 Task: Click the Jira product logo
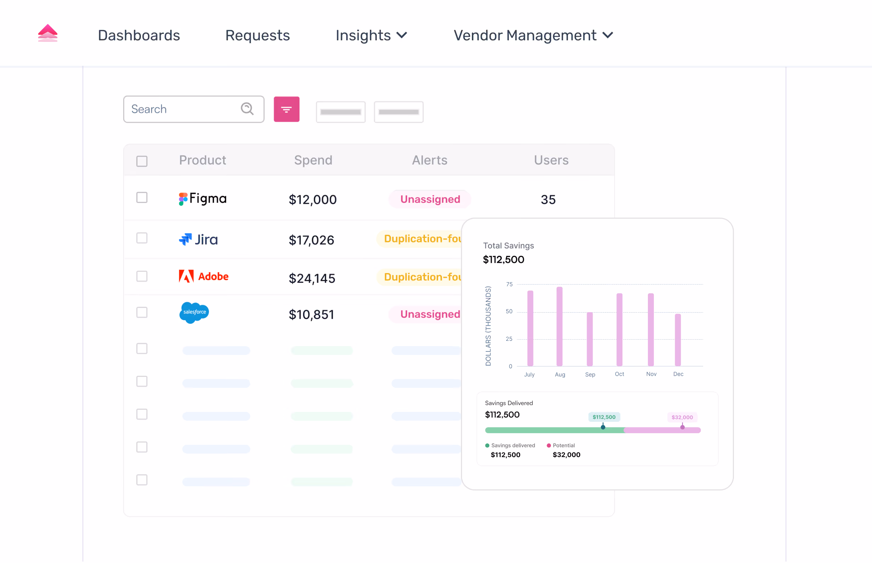[198, 240]
